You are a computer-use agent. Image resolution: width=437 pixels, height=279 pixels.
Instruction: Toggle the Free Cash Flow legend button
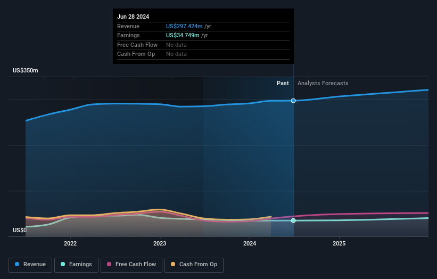click(x=131, y=265)
